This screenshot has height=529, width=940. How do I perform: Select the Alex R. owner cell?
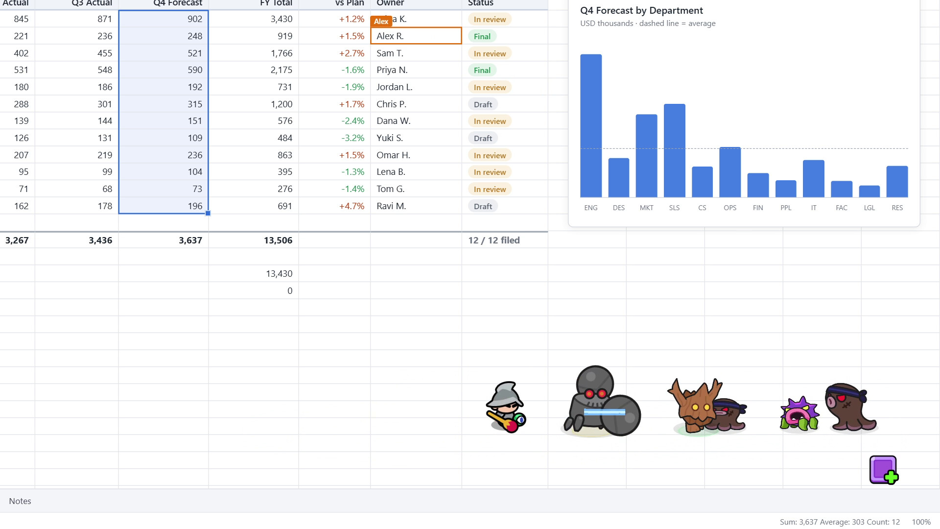[x=416, y=36]
